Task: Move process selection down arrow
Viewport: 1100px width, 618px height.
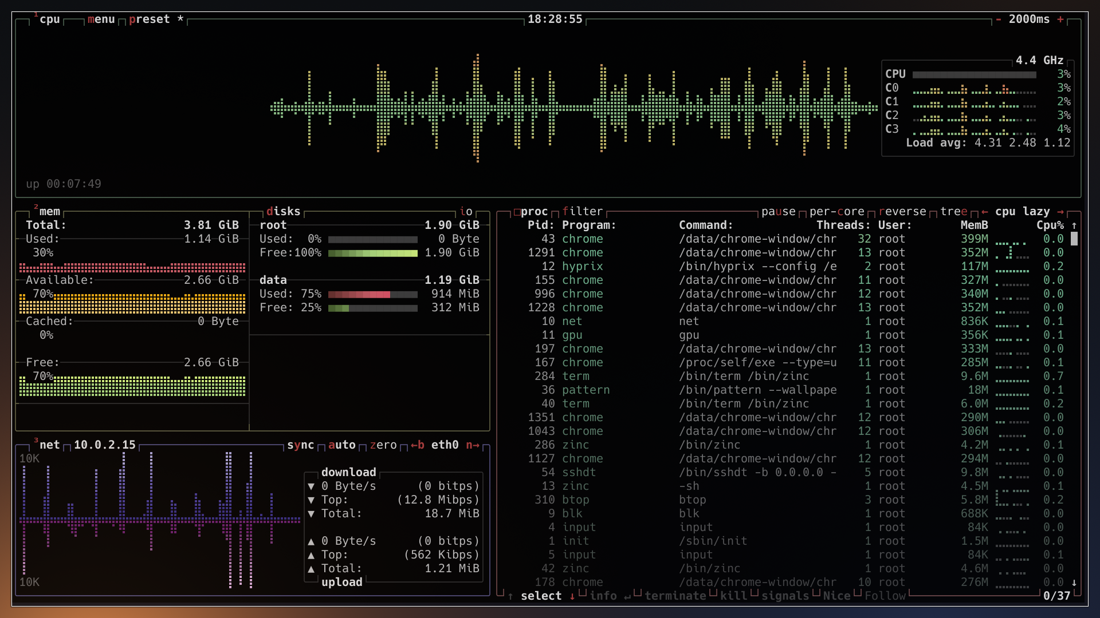Action: click(x=572, y=596)
